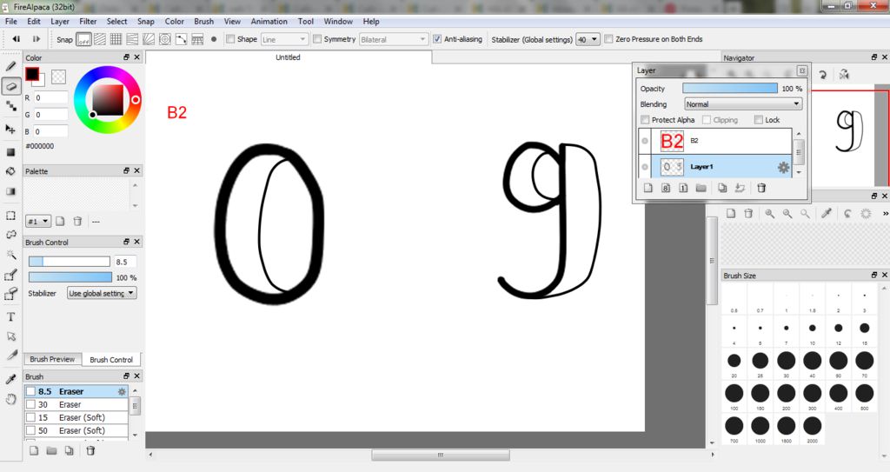Open Brush Control stabilizer dropdown
The width and height of the screenshot is (890, 472).
(x=102, y=293)
